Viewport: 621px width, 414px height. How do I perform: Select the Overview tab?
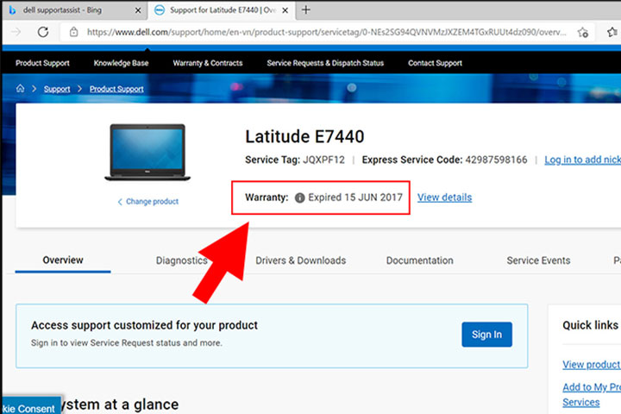click(63, 260)
